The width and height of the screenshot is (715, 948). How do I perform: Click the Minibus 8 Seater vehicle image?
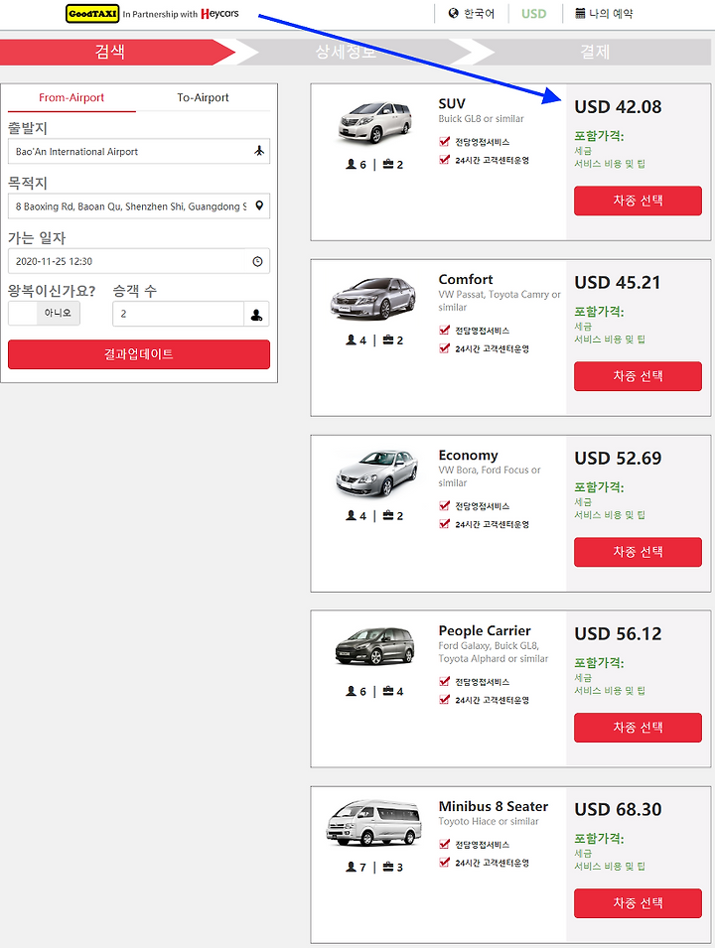[373, 823]
